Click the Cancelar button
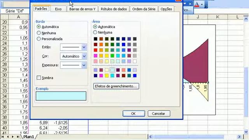Viewport: 249px width, 140px height. click(159, 114)
